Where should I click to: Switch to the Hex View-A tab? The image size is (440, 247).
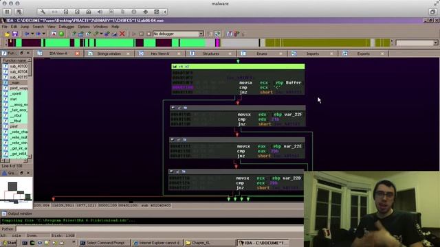point(160,54)
